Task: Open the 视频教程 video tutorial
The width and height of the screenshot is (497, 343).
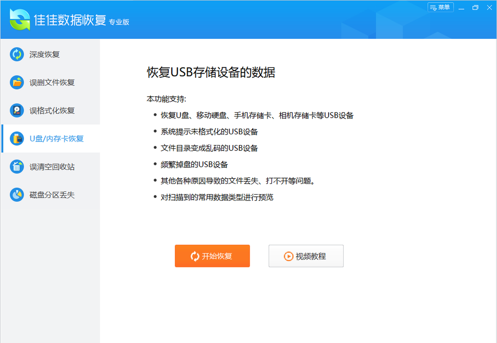Action: [x=306, y=256]
